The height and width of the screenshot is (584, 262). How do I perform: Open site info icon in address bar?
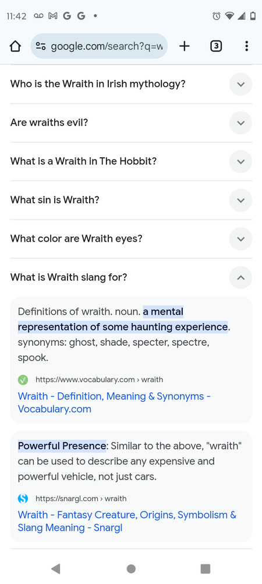point(40,46)
